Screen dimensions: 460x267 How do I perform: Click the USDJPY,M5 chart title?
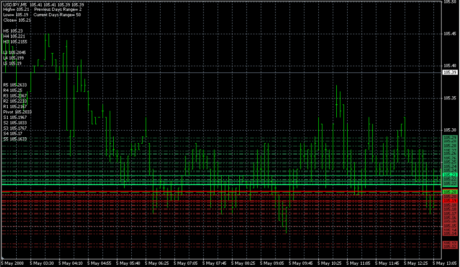15,5
